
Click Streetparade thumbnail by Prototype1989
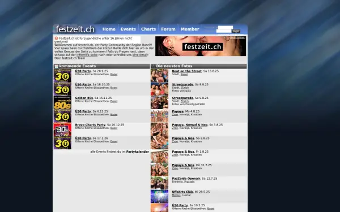(159, 102)
